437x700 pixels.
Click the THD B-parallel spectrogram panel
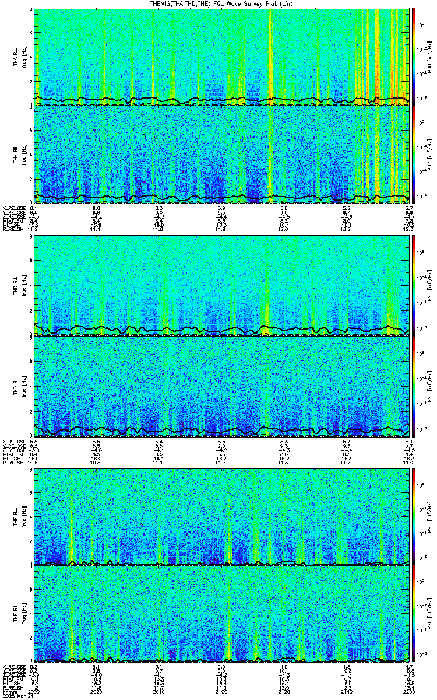(222, 387)
